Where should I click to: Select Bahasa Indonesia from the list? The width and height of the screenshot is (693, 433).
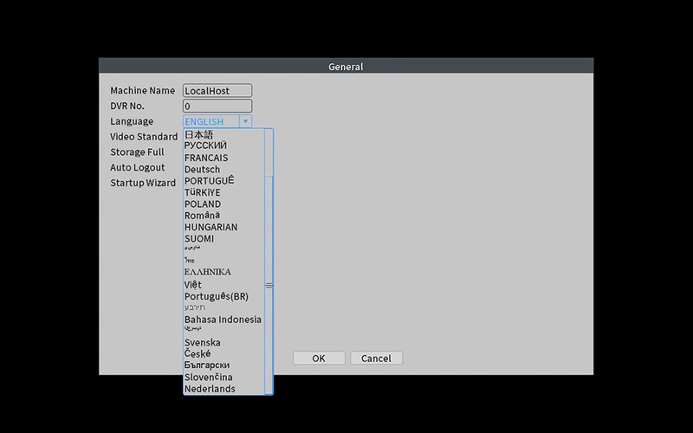[x=223, y=320]
